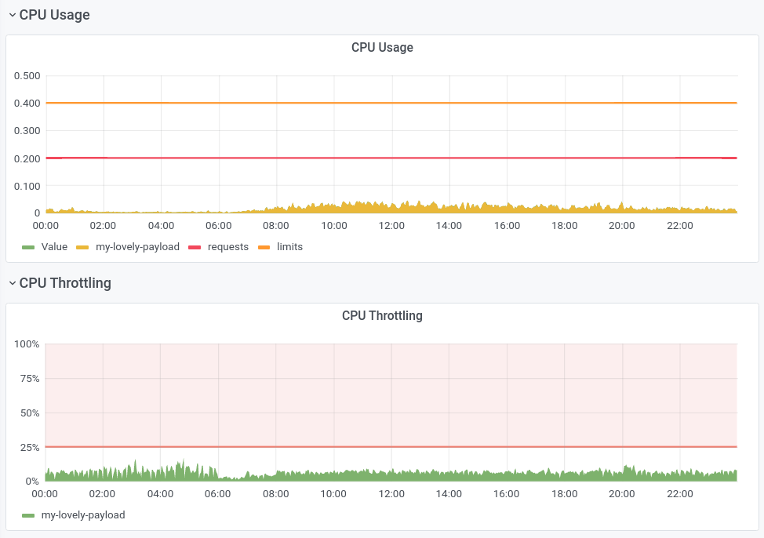
Task: Collapse the CPU Usage row chevron
Action: (12, 15)
